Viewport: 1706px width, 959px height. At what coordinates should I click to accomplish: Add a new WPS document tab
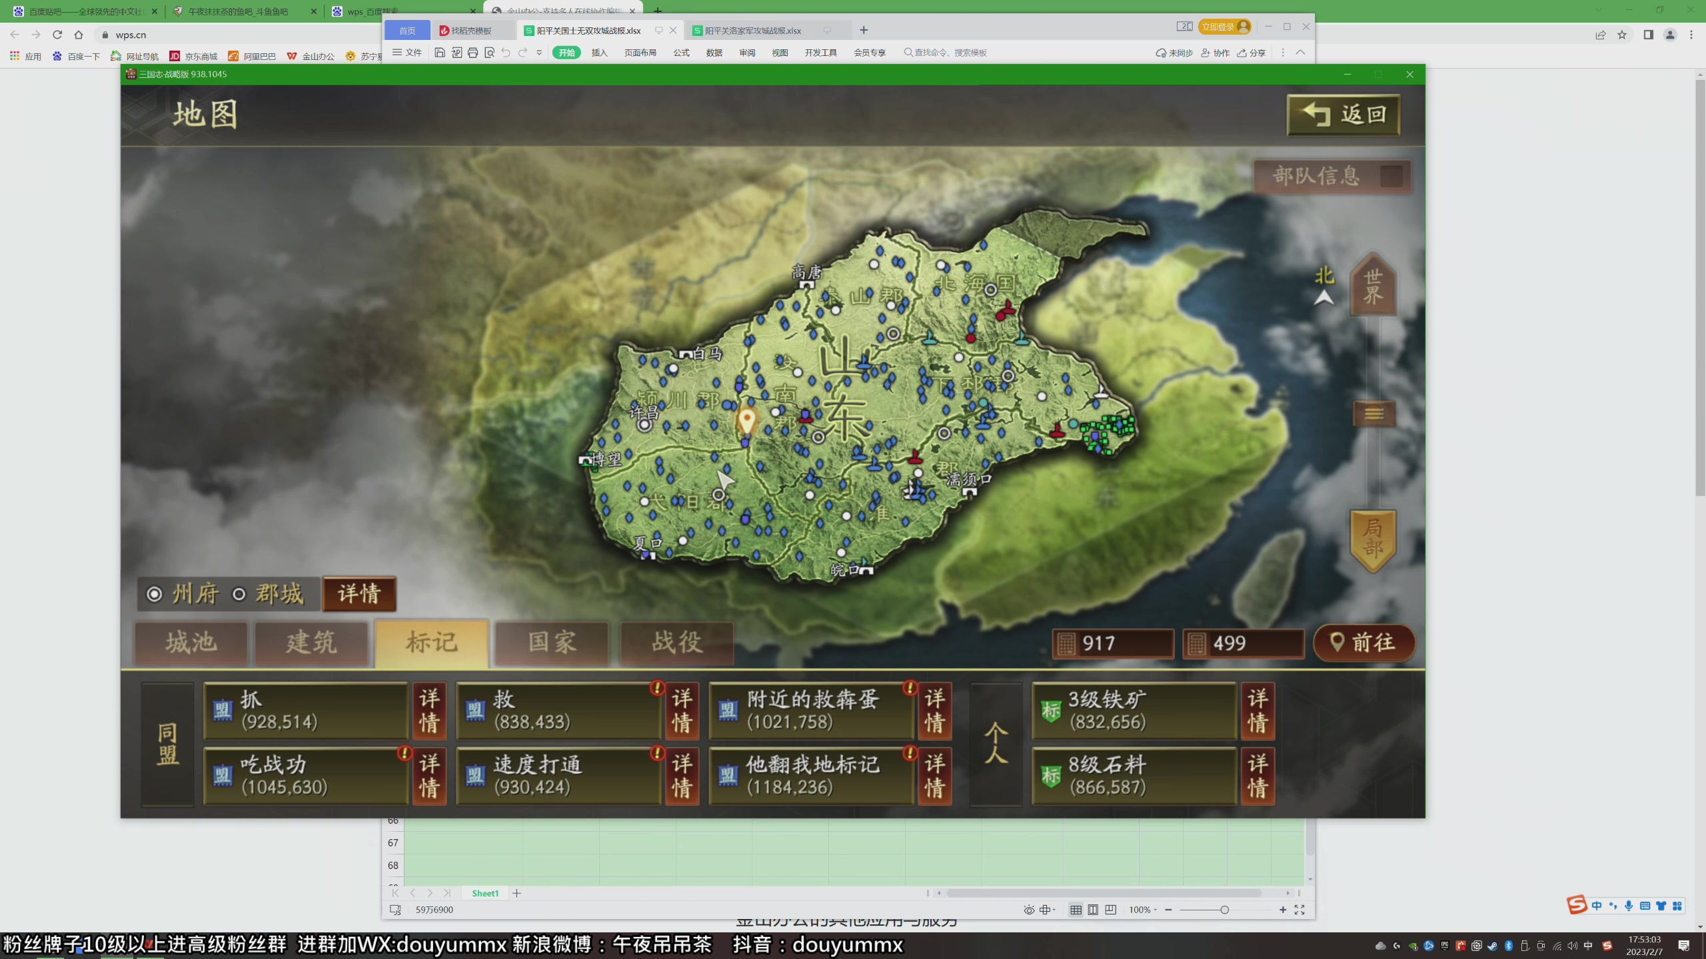(x=864, y=30)
